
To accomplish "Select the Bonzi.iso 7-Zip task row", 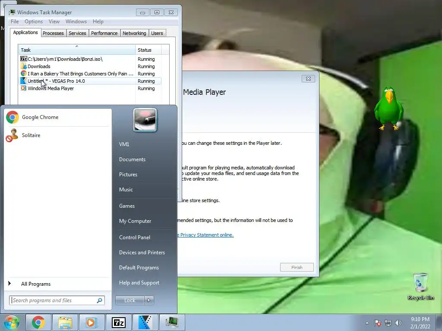I will click(90, 59).
